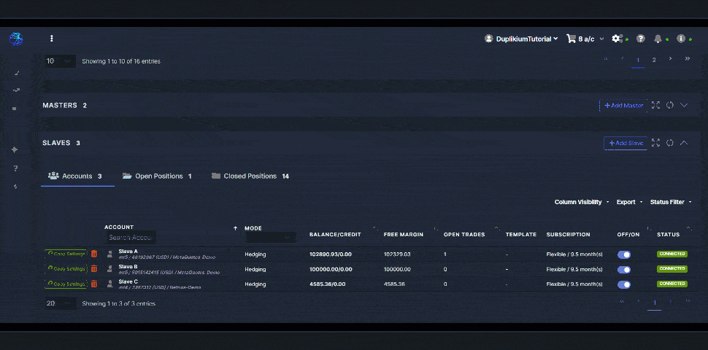Screen dimensions: 708x350
Task: Toggle Slave B off/on switch
Action: click(x=624, y=269)
